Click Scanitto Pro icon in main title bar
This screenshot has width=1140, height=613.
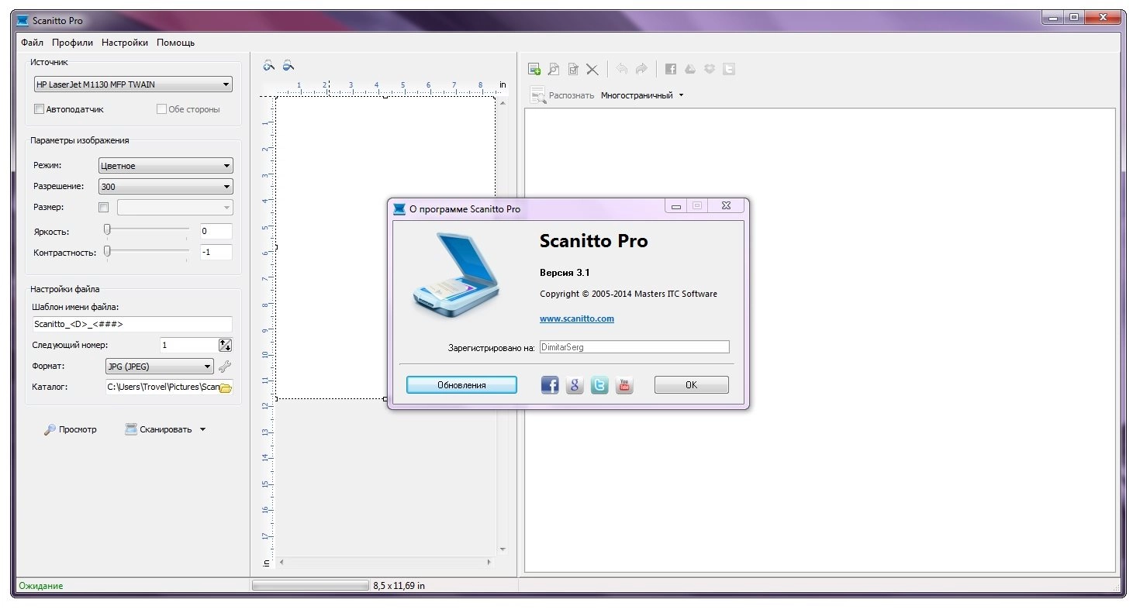pos(22,20)
